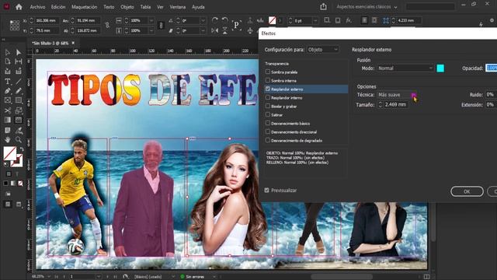Select the Gradient Feather tool
The width and height of the screenshot is (497, 280).
click(x=19, y=120)
